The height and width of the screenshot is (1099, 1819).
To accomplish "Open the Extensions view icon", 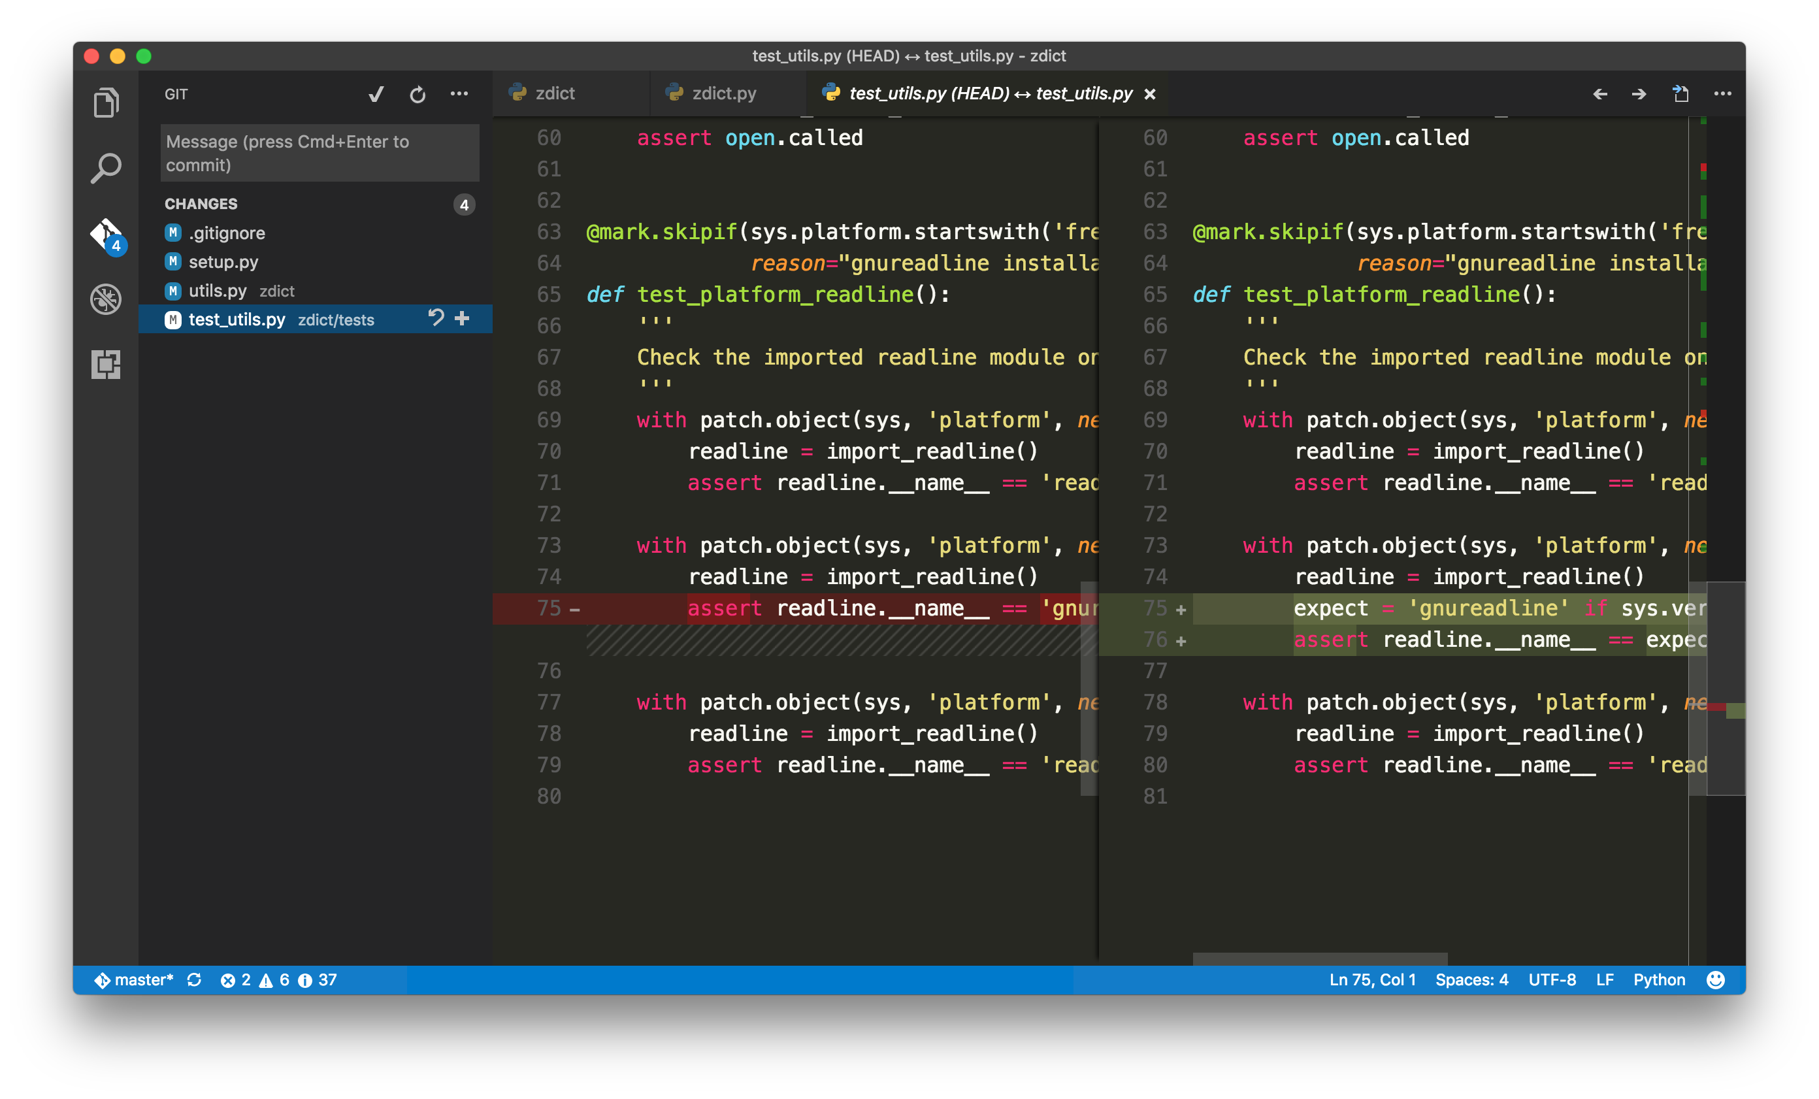I will (x=106, y=365).
